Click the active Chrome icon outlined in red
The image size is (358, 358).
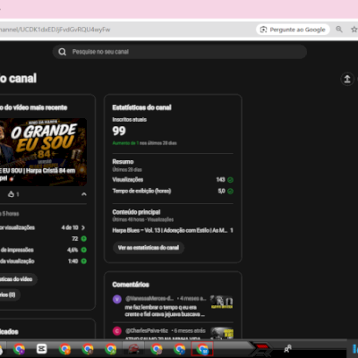point(202,348)
